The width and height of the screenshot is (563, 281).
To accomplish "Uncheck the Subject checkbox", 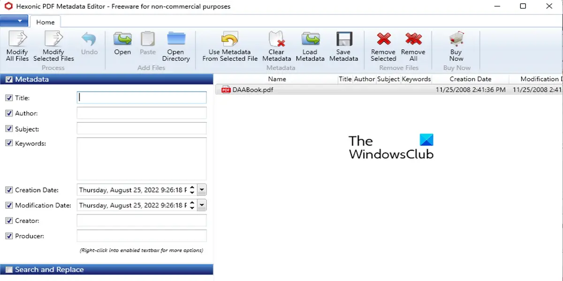I will [9, 129].
